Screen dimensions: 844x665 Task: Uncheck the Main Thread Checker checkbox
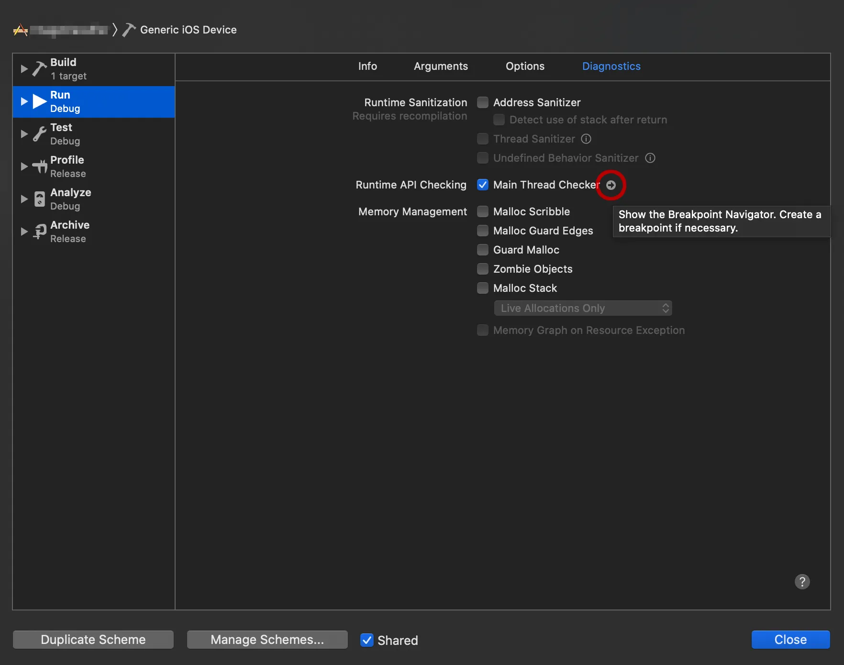(483, 185)
